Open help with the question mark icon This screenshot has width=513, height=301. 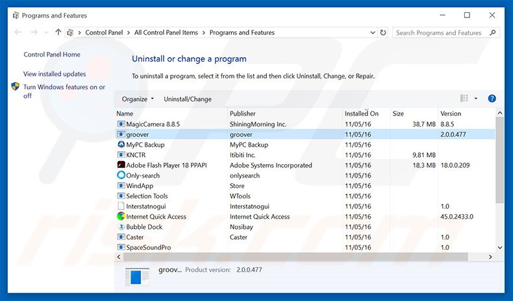(x=492, y=99)
